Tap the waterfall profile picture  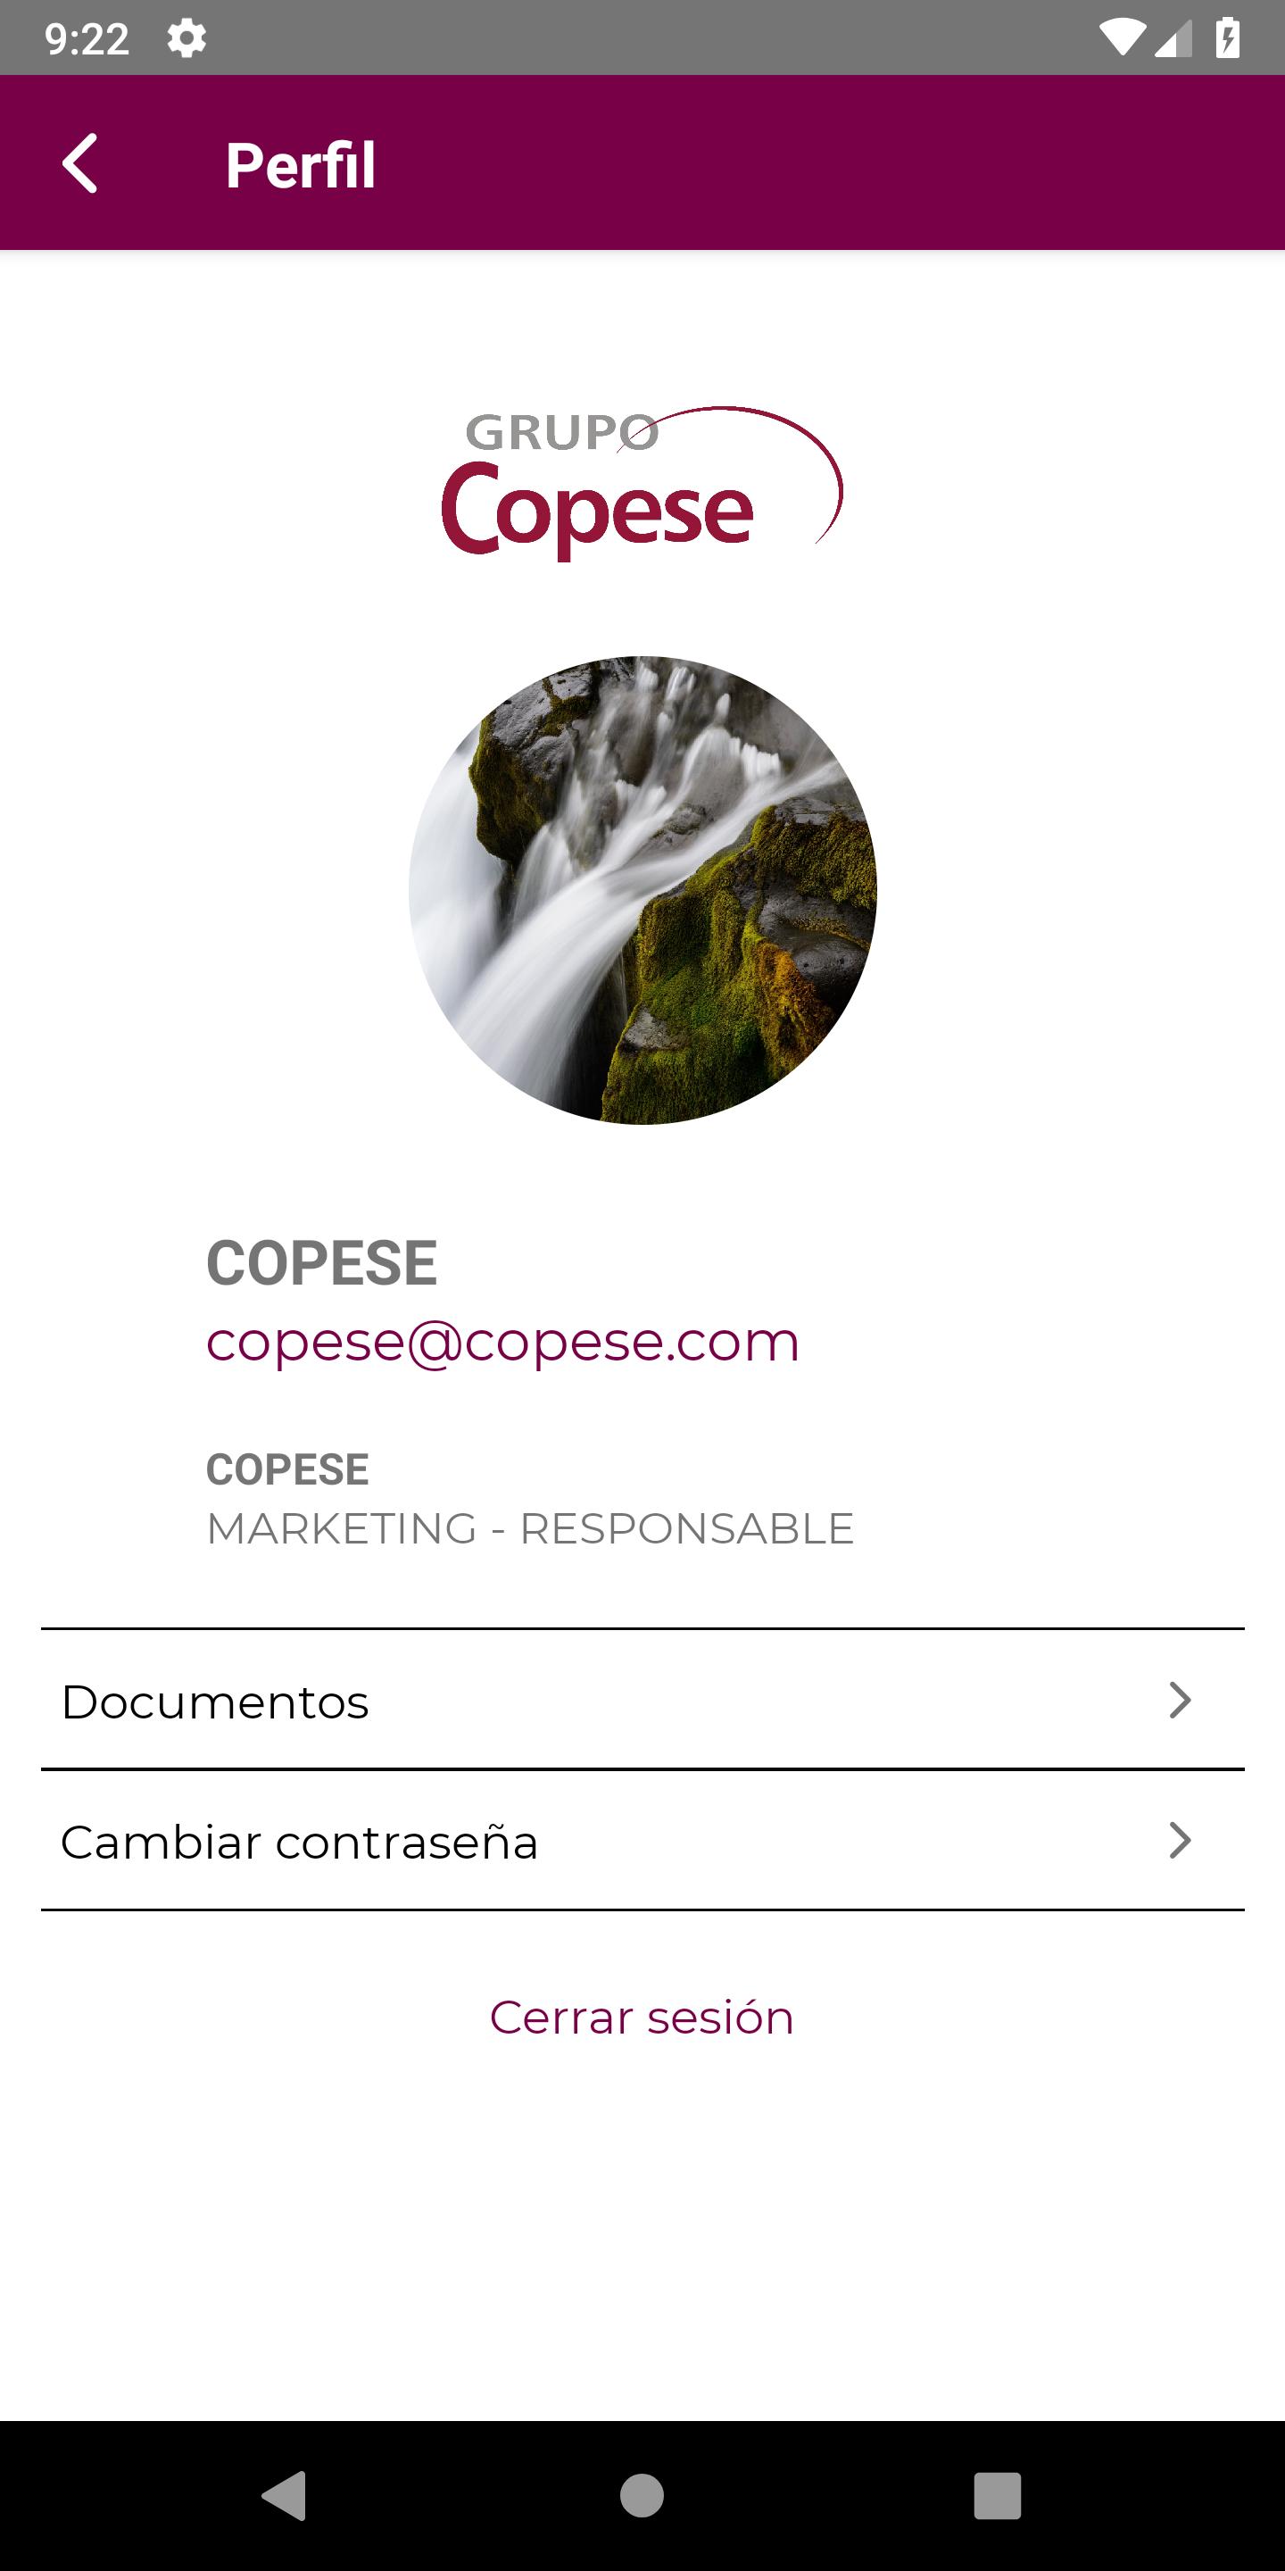642,890
